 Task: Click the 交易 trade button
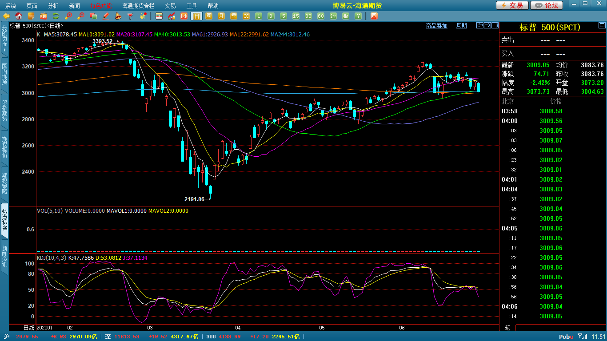[x=512, y=5]
